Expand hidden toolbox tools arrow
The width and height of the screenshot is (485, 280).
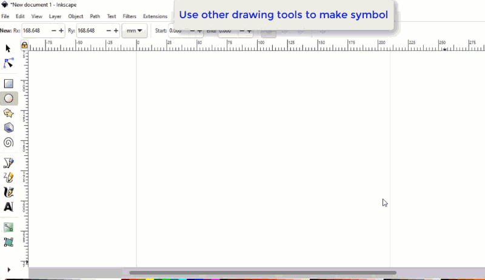(x=8, y=270)
